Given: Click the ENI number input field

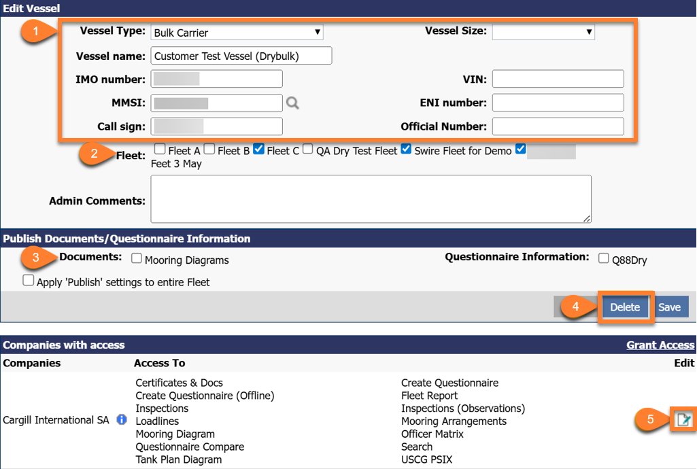Looking at the screenshot, I should point(558,103).
